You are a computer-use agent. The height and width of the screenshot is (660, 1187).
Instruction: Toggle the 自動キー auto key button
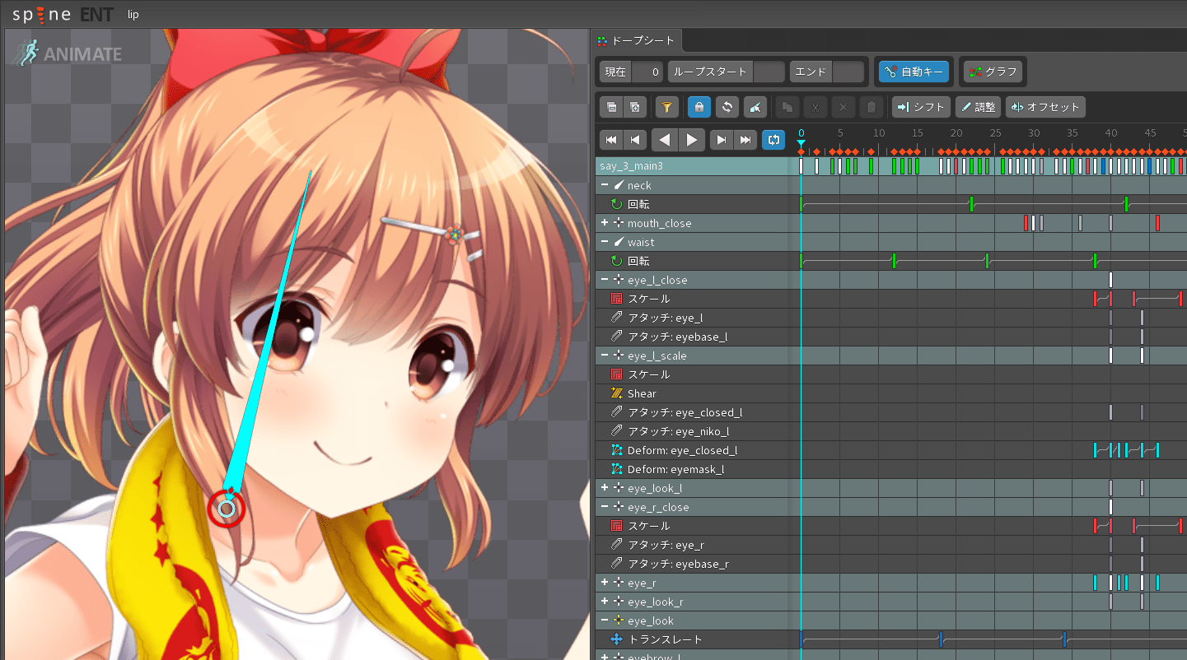point(914,72)
